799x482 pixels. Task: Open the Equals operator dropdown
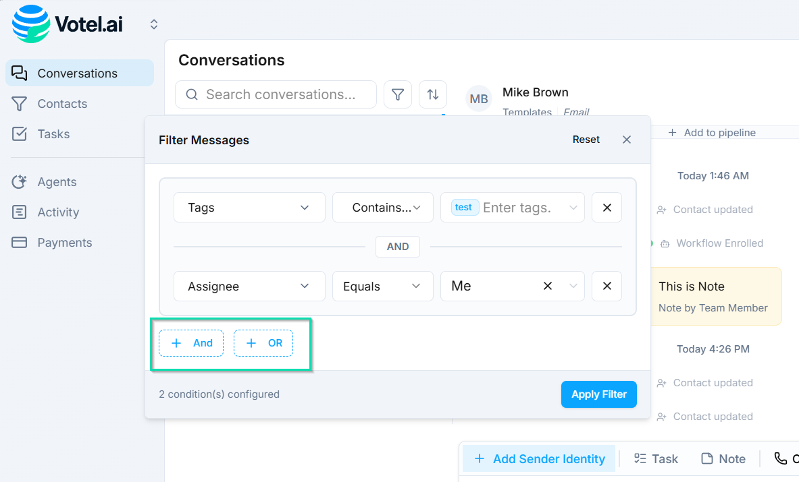pos(382,287)
